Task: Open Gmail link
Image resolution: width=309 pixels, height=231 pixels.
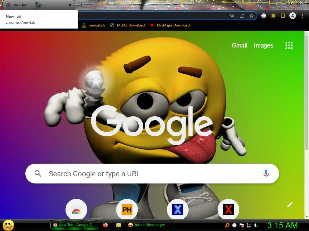Action: point(239,45)
